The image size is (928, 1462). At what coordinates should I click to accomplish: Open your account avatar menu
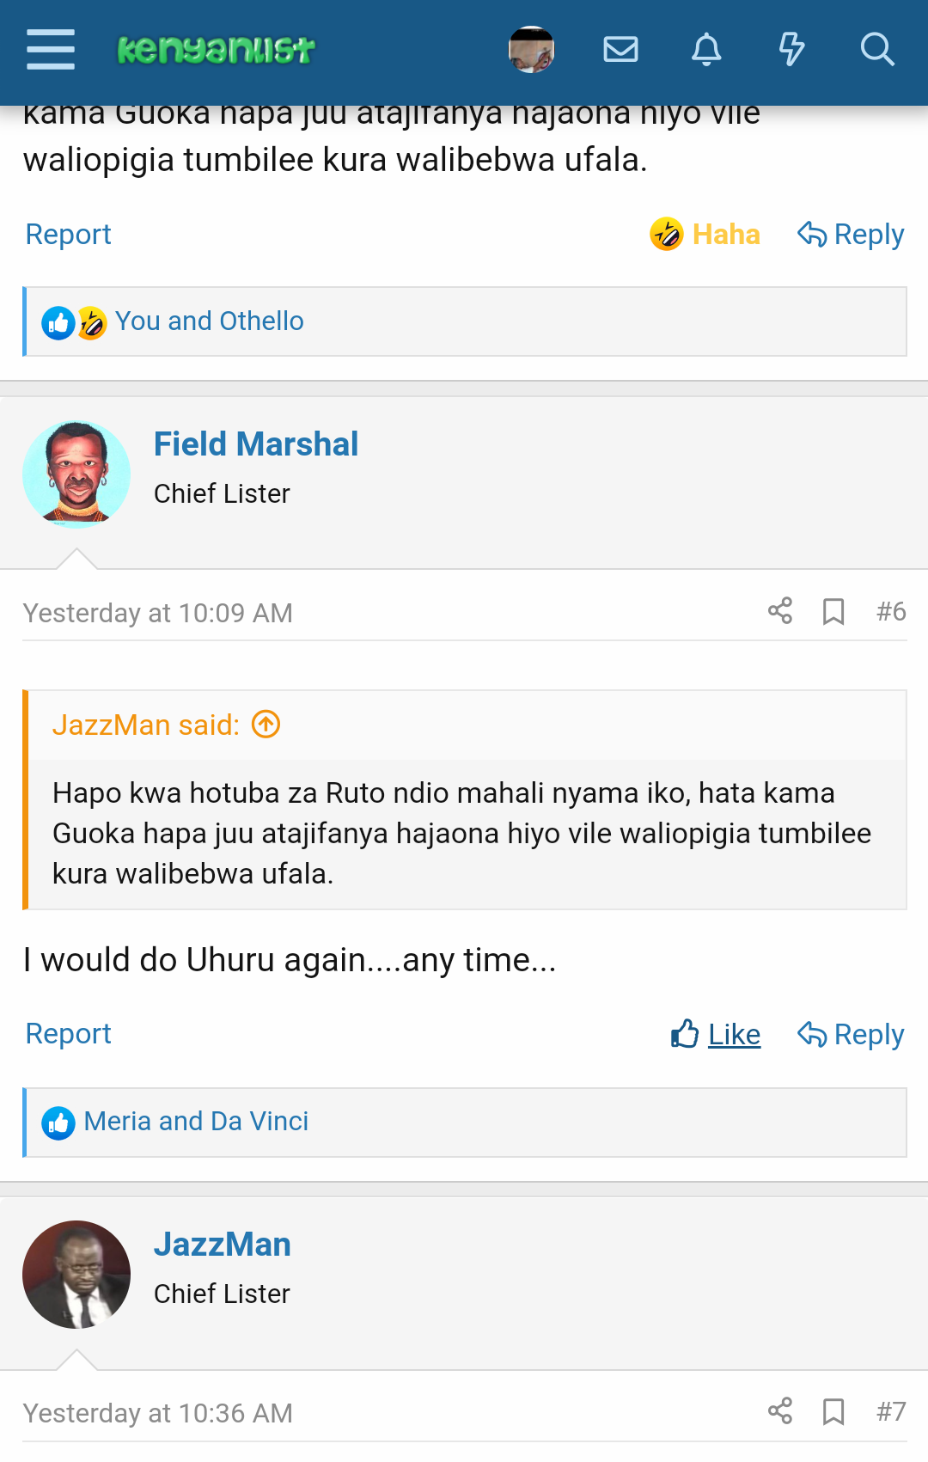[531, 50]
